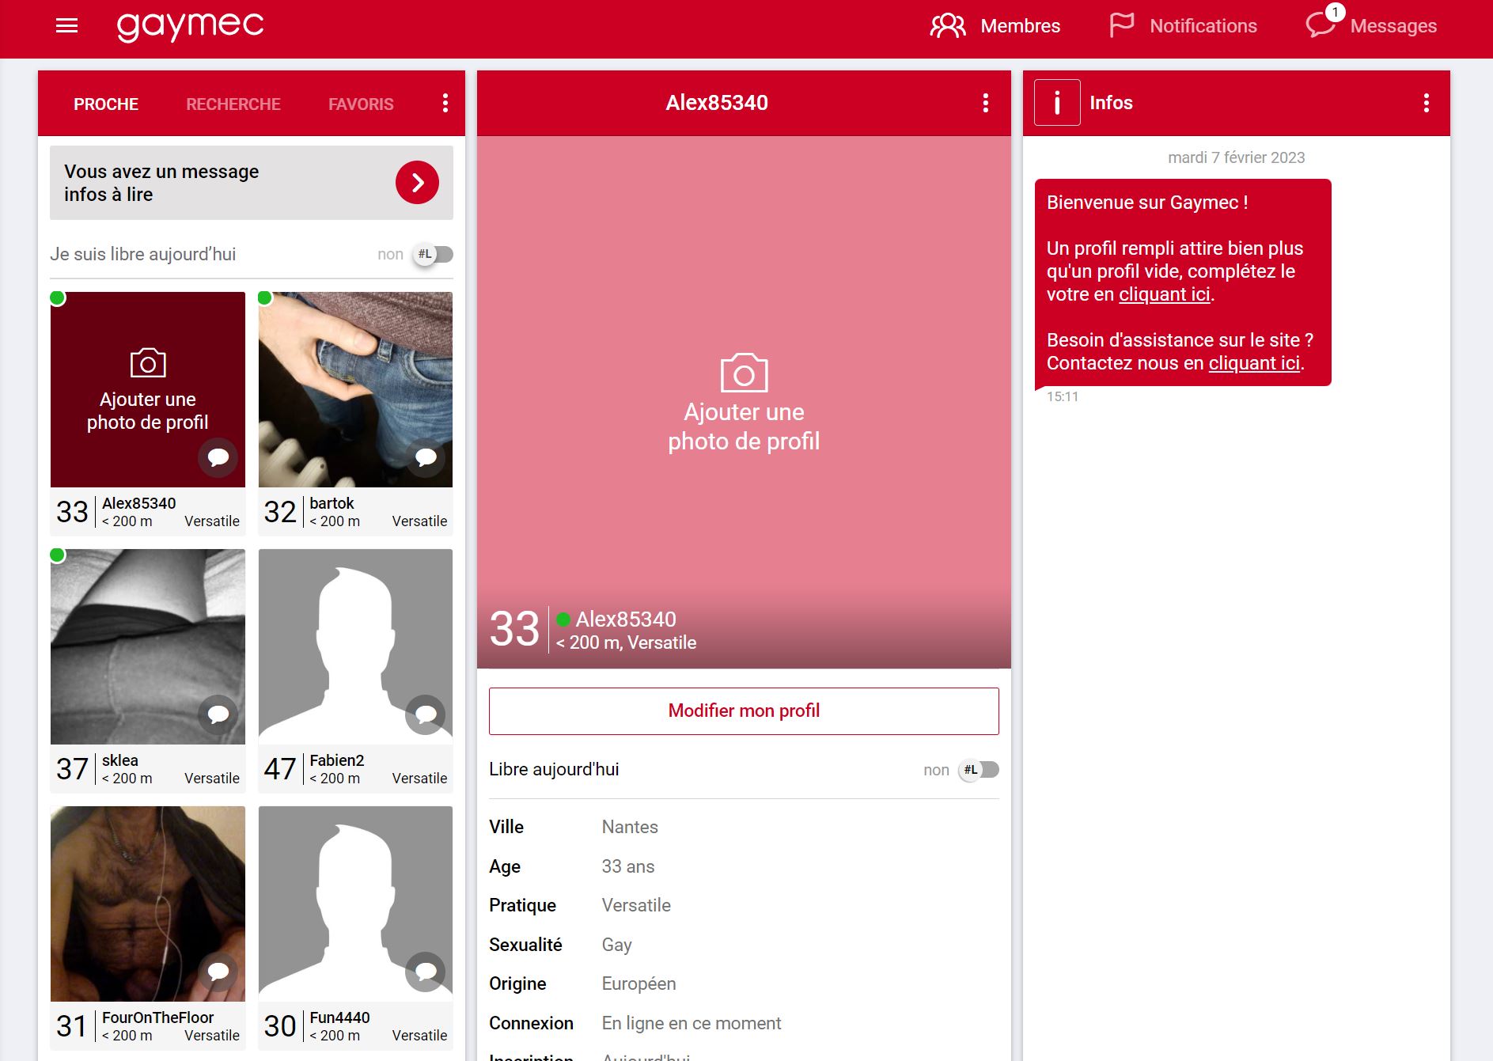Image resolution: width=1493 pixels, height=1061 pixels.
Task: Click the Membres people icon
Action: [x=948, y=26]
